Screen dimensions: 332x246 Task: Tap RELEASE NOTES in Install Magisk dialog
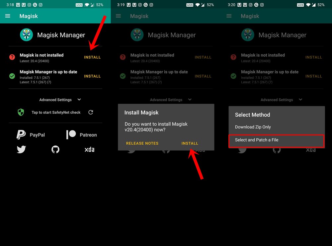(x=142, y=143)
